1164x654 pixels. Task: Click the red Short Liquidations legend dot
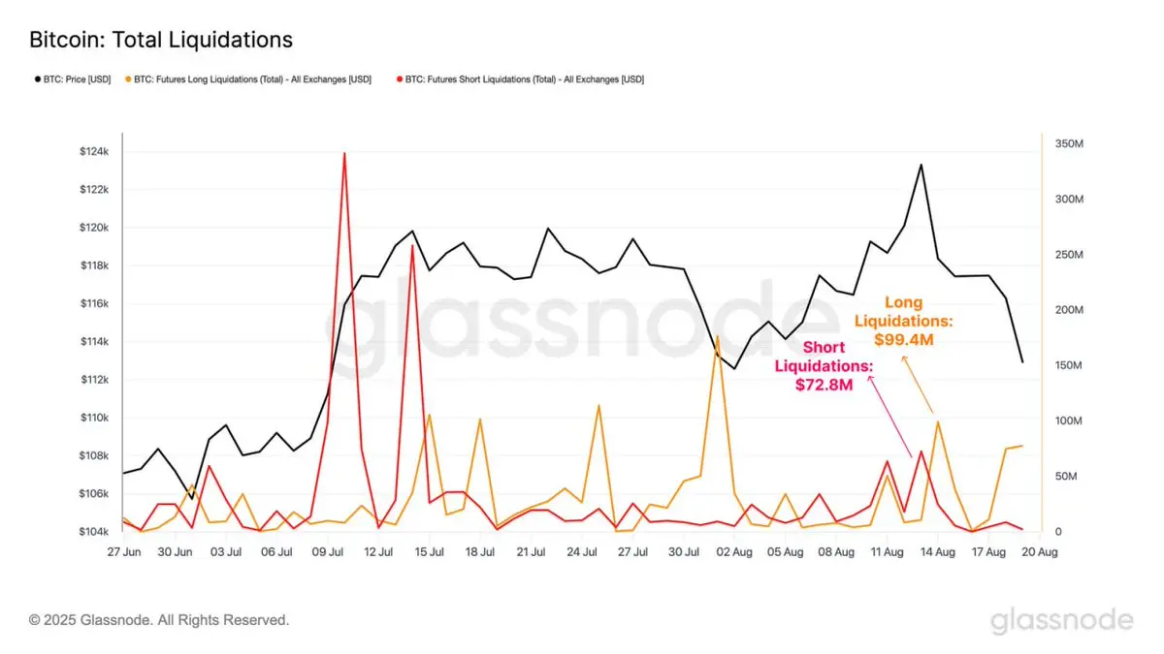click(398, 78)
